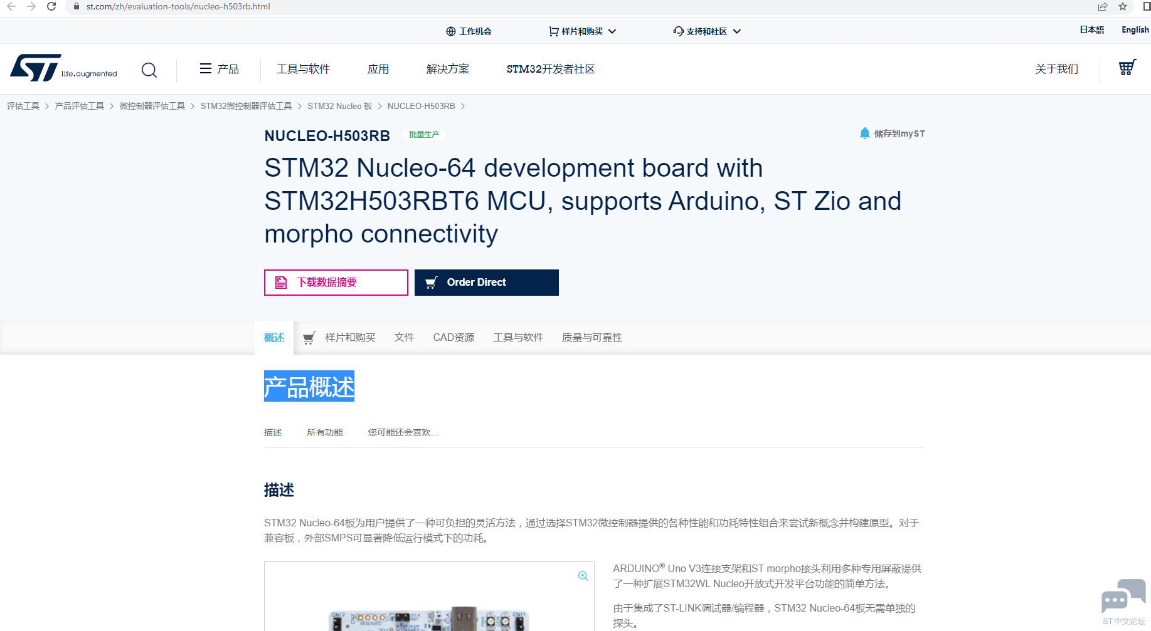Click the cart icon beside 样片和购买 in top bar
1151x631 pixels.
[553, 31]
